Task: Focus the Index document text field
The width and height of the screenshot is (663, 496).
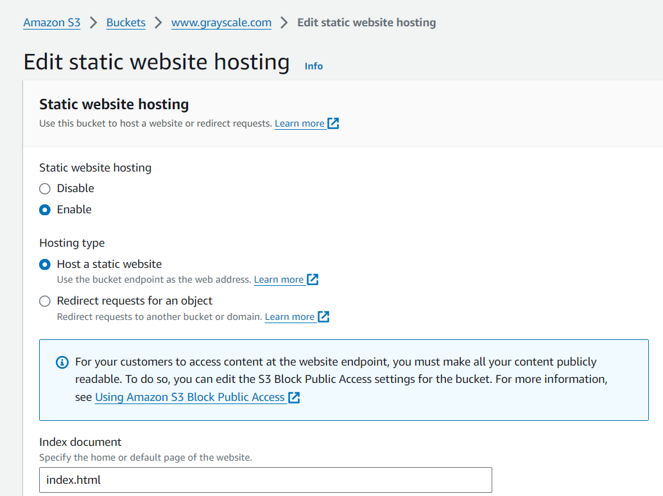Action: click(266, 480)
